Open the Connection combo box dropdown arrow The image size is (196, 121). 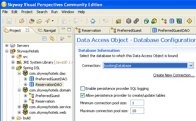191,66
